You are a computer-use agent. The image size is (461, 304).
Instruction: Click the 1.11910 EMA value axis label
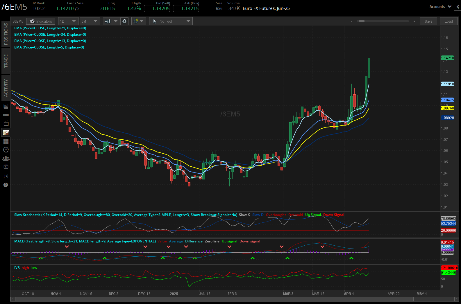coord(447,84)
